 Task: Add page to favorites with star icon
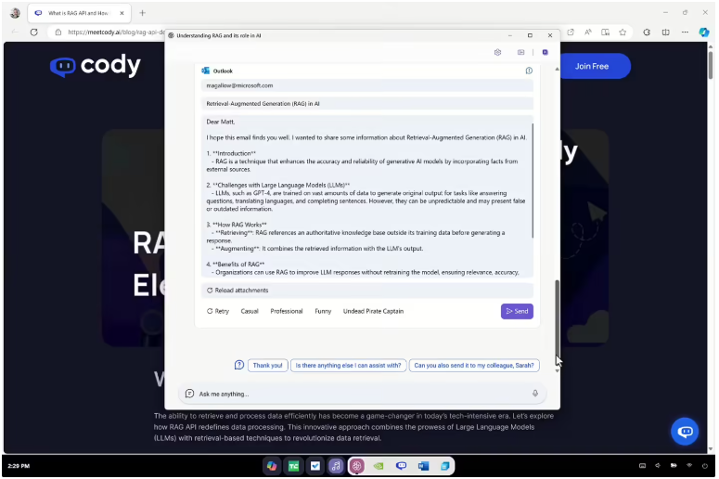click(623, 32)
